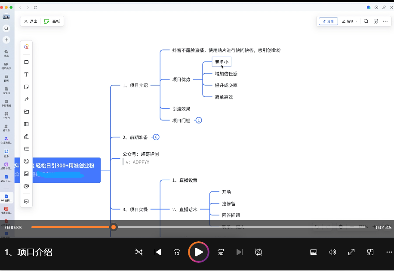Select the 1、项目介绍 branch node
The image size is (394, 271).
coord(135,86)
